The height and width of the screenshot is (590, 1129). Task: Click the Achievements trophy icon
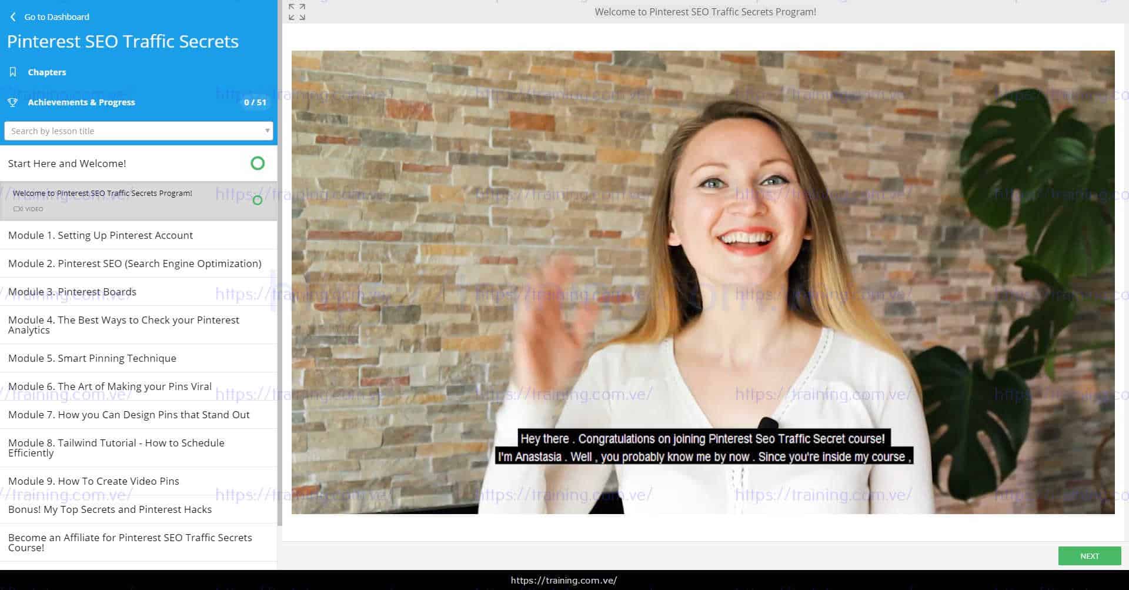pyautogui.click(x=13, y=102)
